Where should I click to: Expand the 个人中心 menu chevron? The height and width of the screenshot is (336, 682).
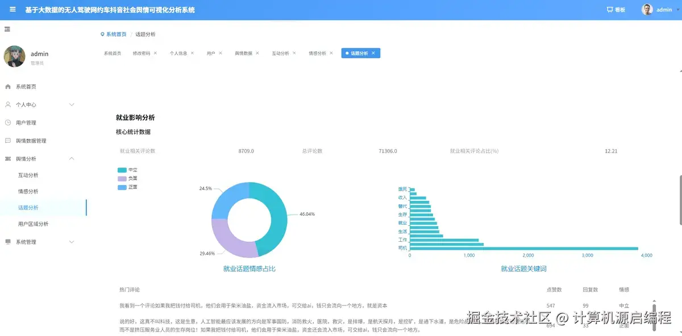[x=72, y=104]
